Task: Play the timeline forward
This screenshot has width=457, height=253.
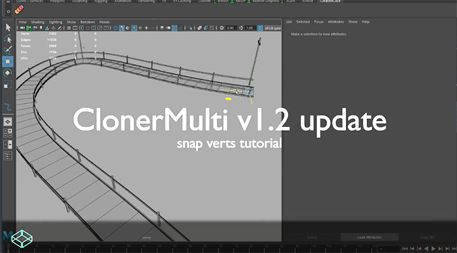Action: coord(433,249)
